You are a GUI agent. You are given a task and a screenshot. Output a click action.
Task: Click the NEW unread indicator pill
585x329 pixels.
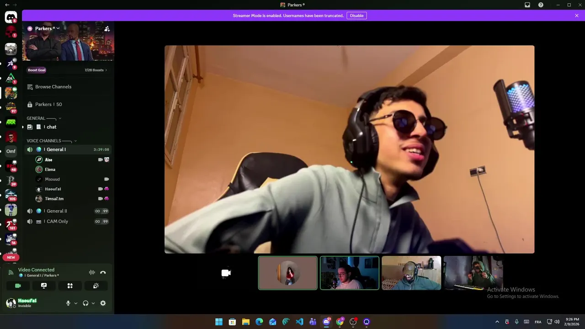click(11, 257)
